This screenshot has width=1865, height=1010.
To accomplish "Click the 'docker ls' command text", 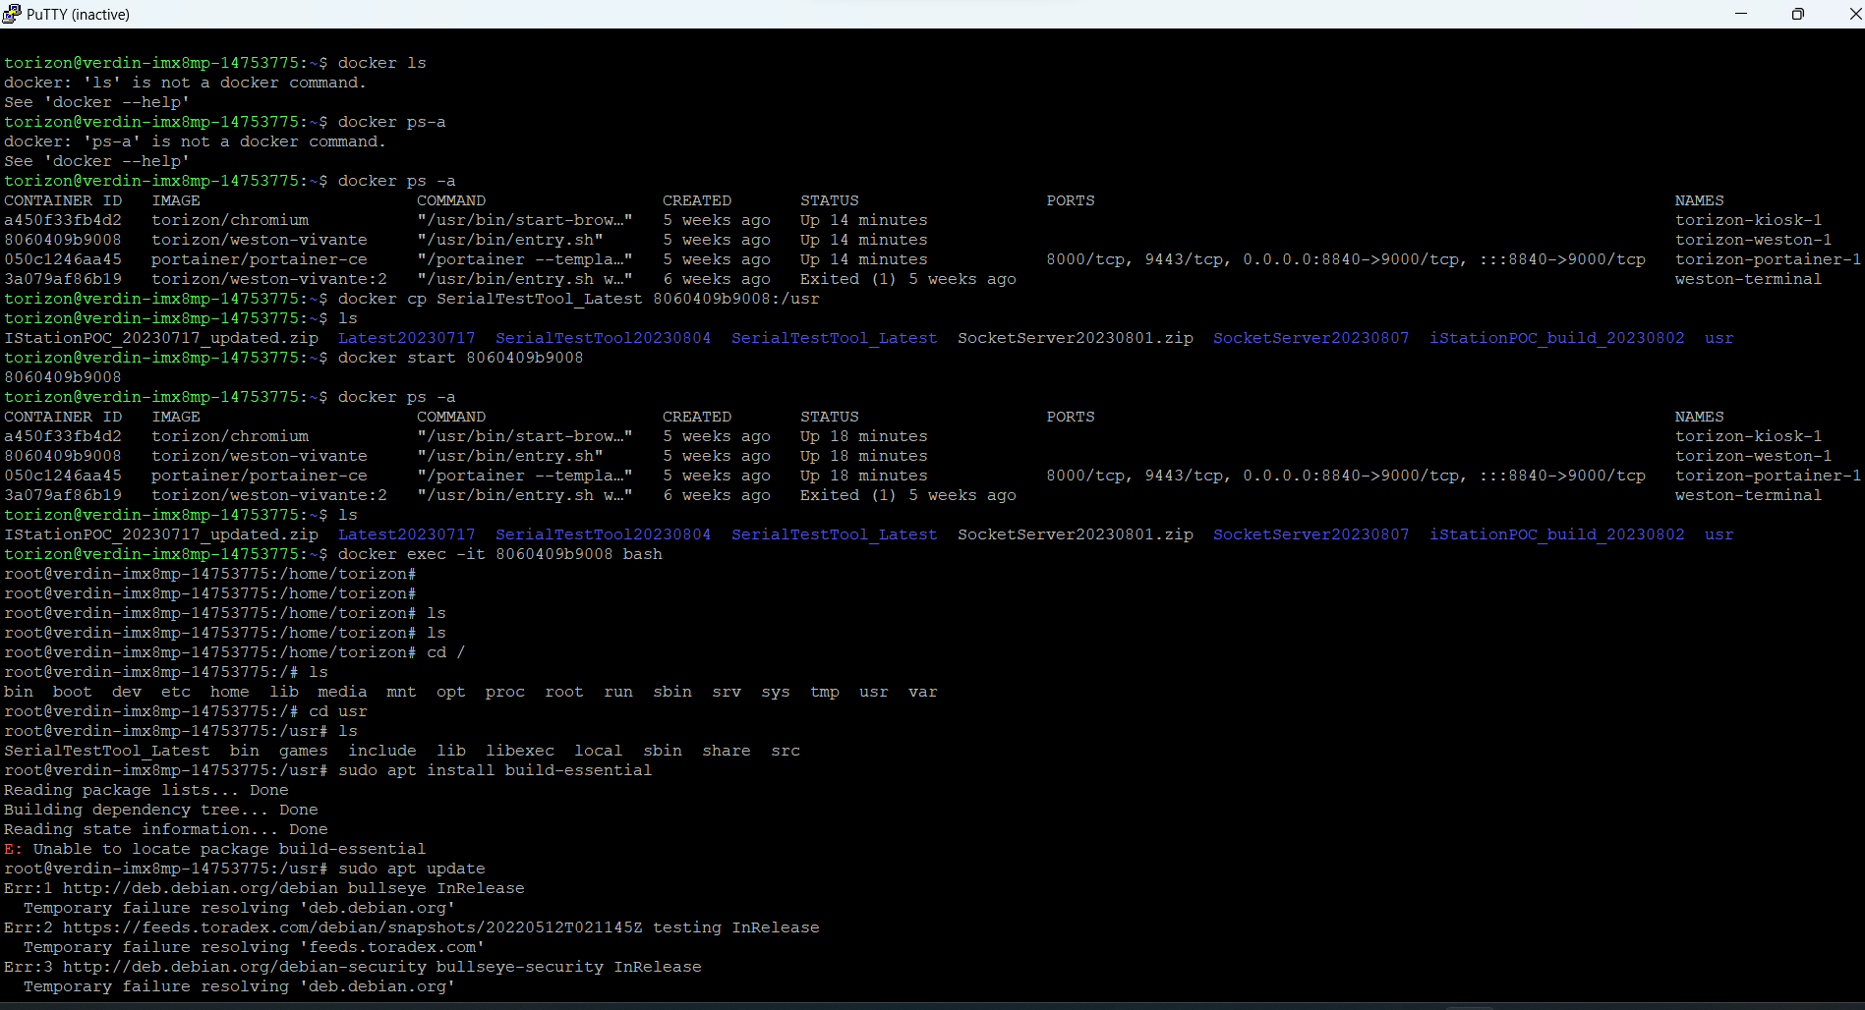I will 382,63.
